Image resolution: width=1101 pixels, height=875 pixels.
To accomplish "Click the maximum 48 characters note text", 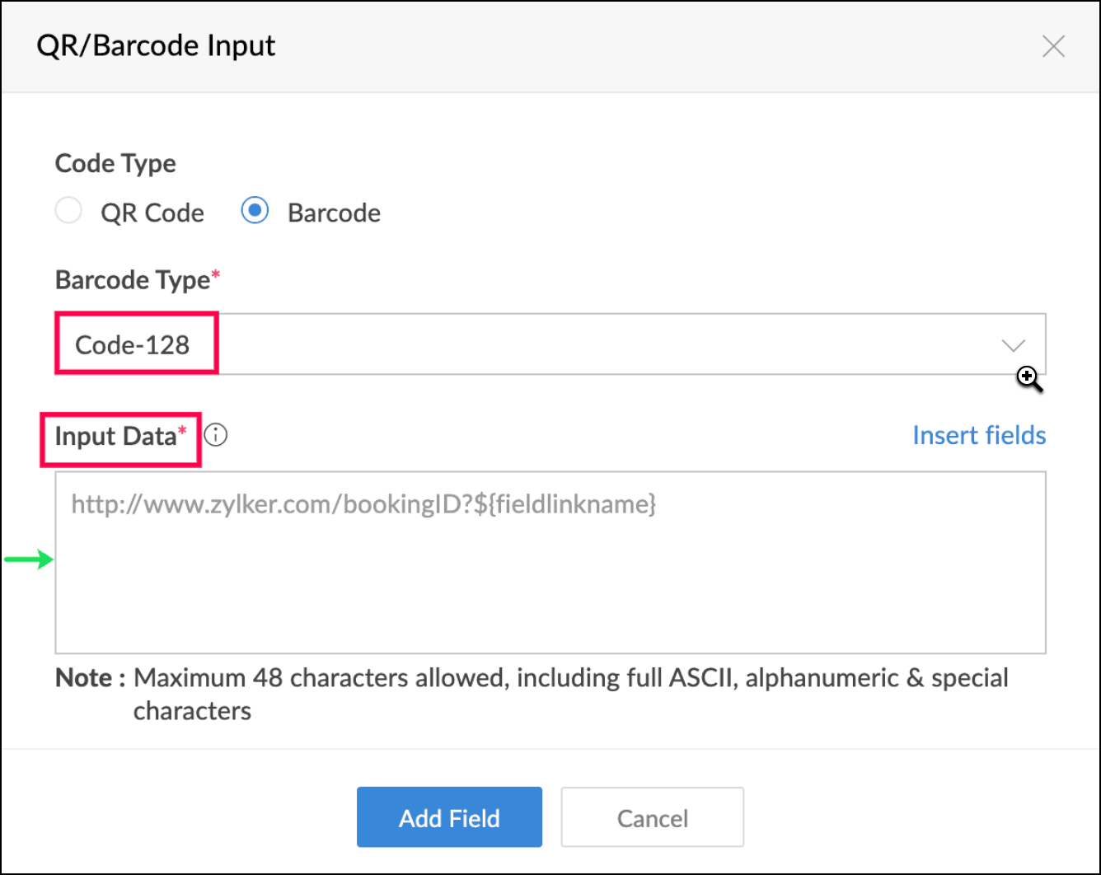I will [x=569, y=679].
